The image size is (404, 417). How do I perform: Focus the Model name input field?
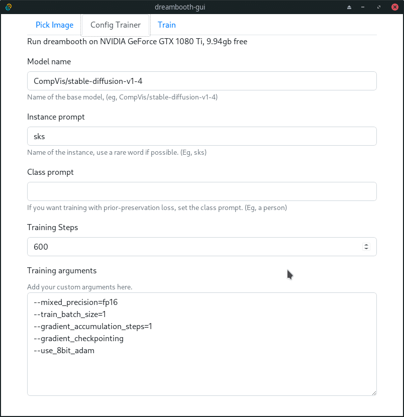(201, 81)
